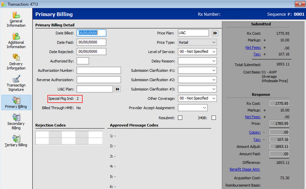
Task: Click the Copay link
Action: coord(255,132)
